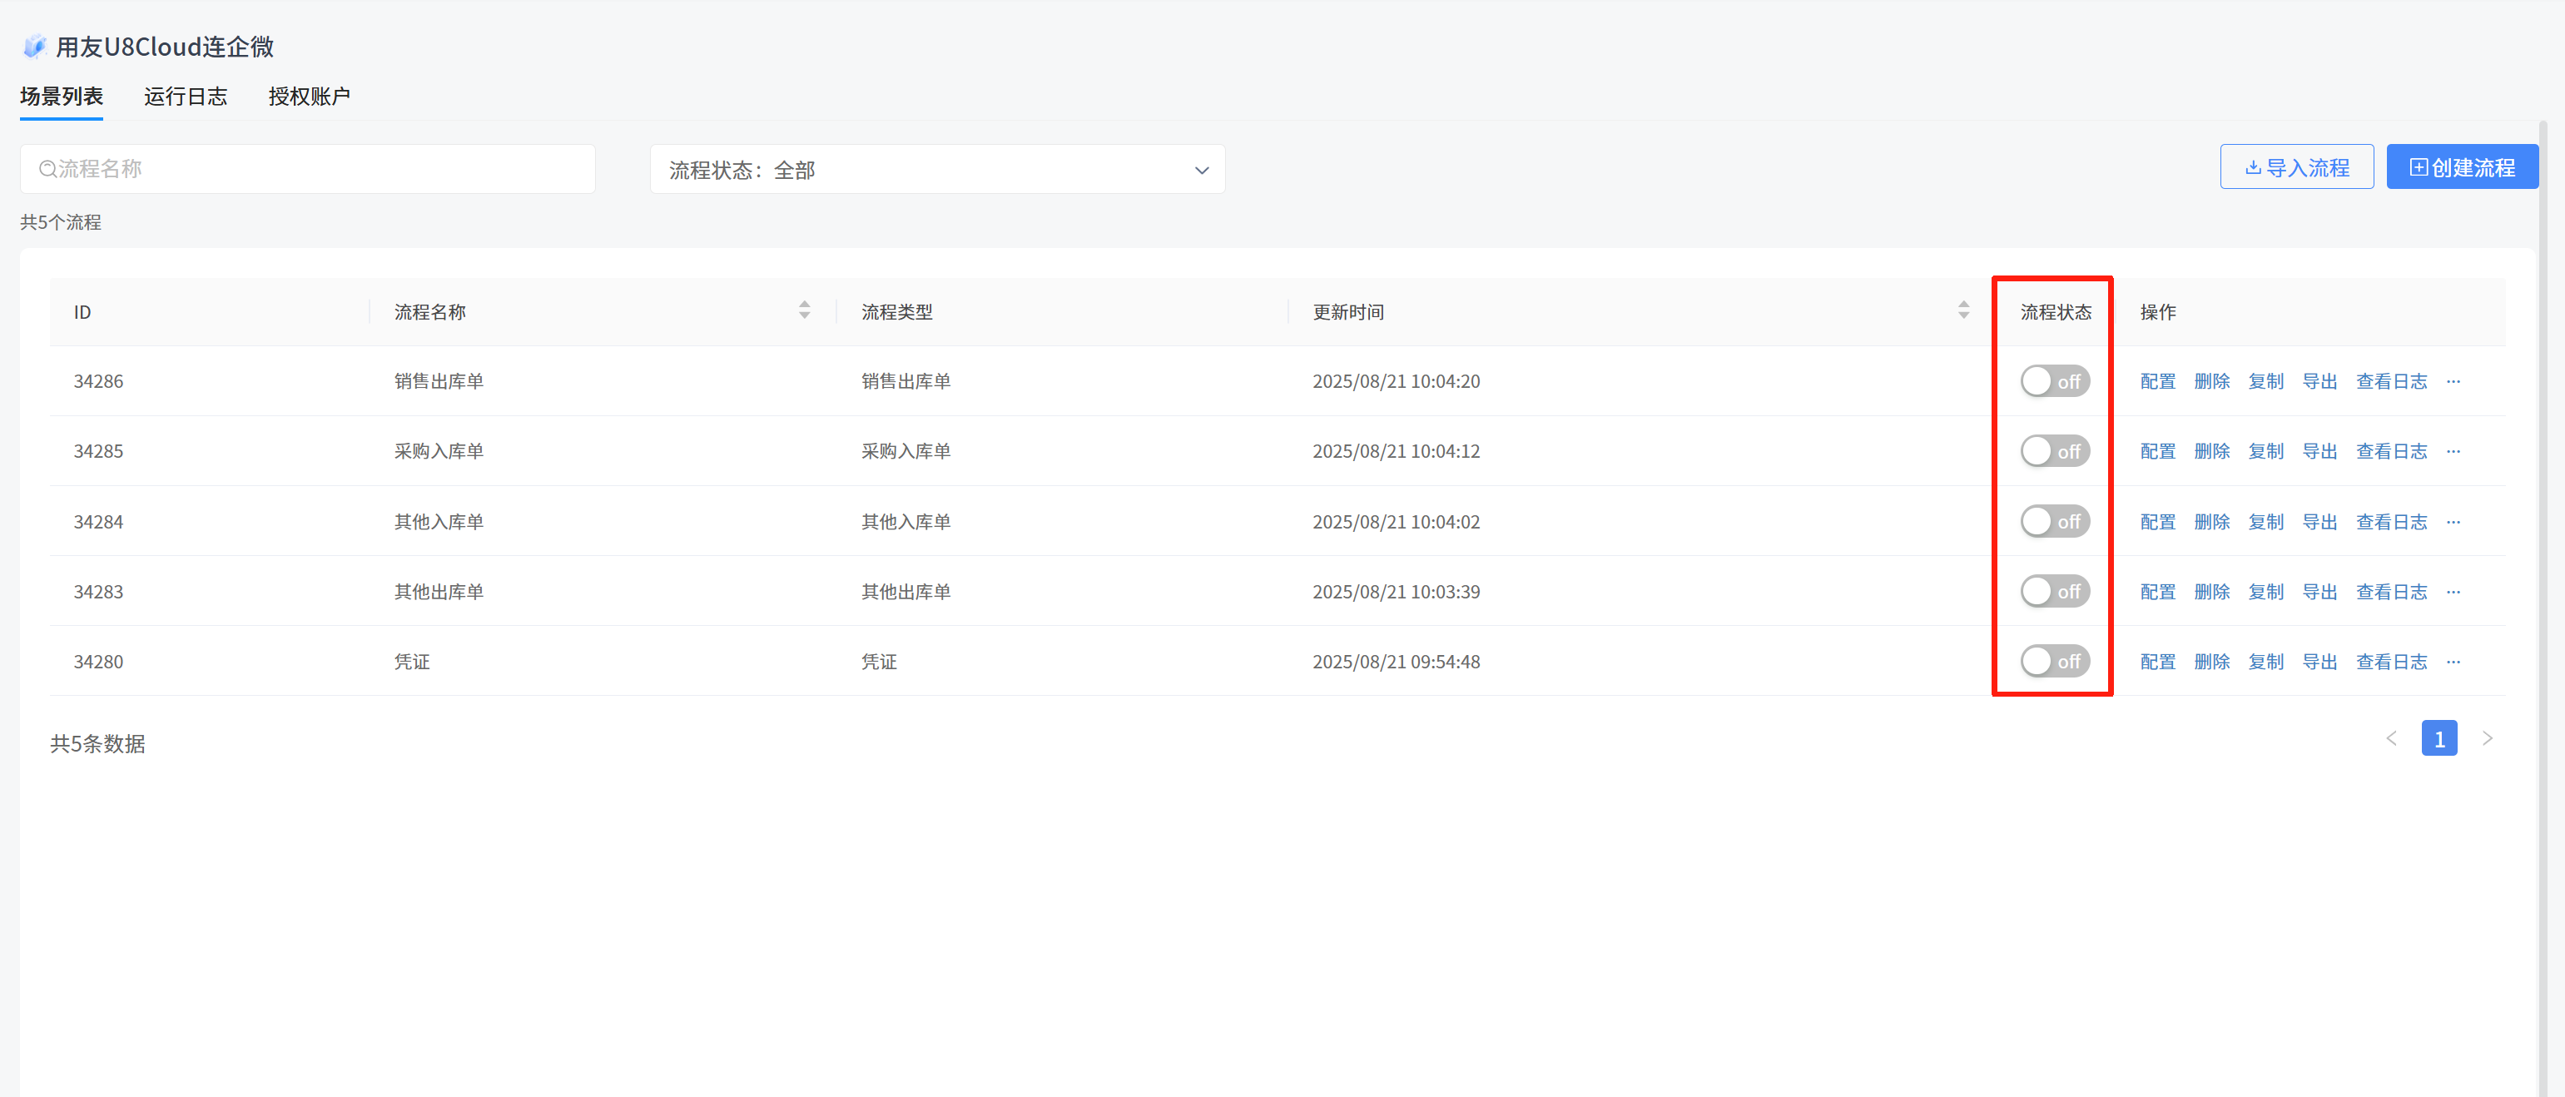Go to previous page arrow

[2391, 738]
